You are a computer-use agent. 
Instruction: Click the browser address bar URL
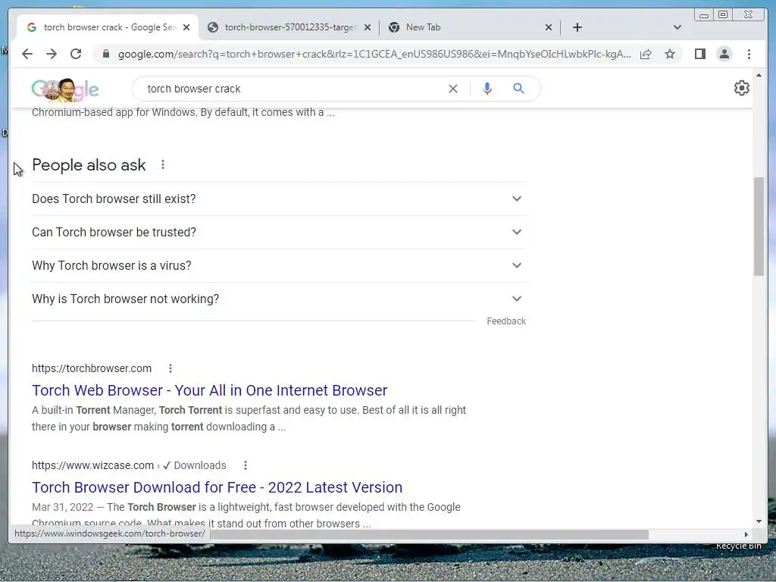point(374,54)
